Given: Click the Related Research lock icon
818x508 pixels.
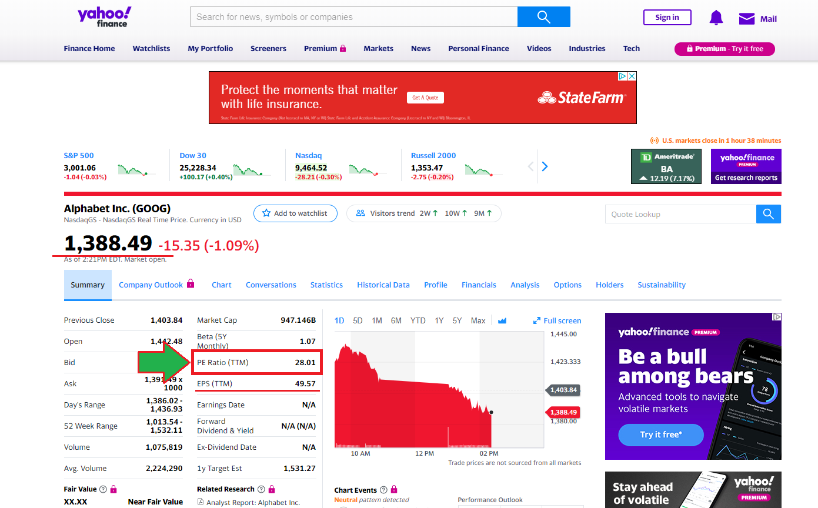Looking at the screenshot, I should click(272, 489).
